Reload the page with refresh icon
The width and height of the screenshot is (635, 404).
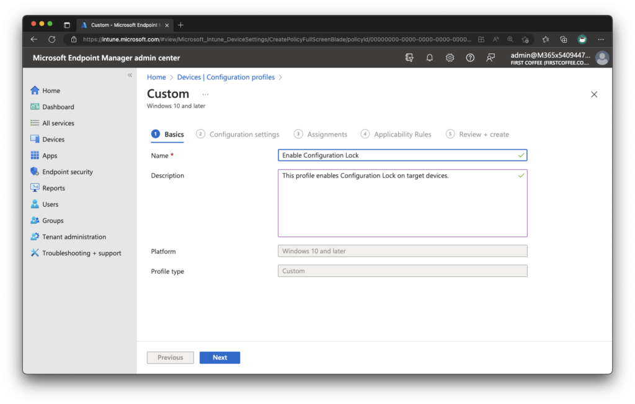point(52,39)
